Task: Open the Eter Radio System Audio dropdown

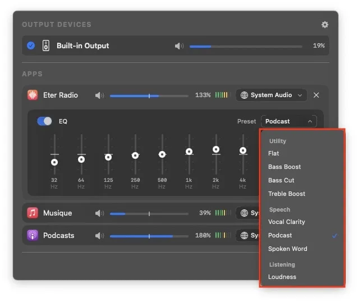Action: coord(271,95)
